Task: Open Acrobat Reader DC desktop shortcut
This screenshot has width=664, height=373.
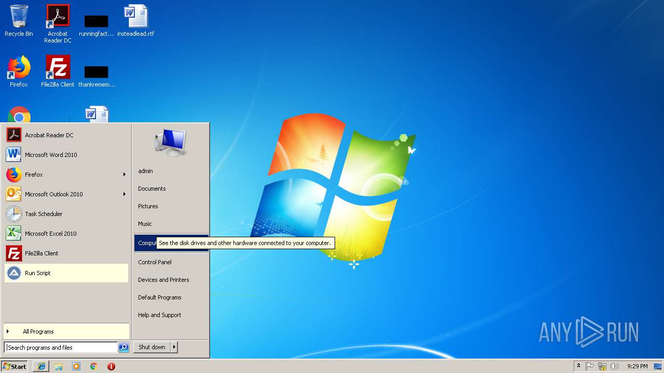Action: 58,24
